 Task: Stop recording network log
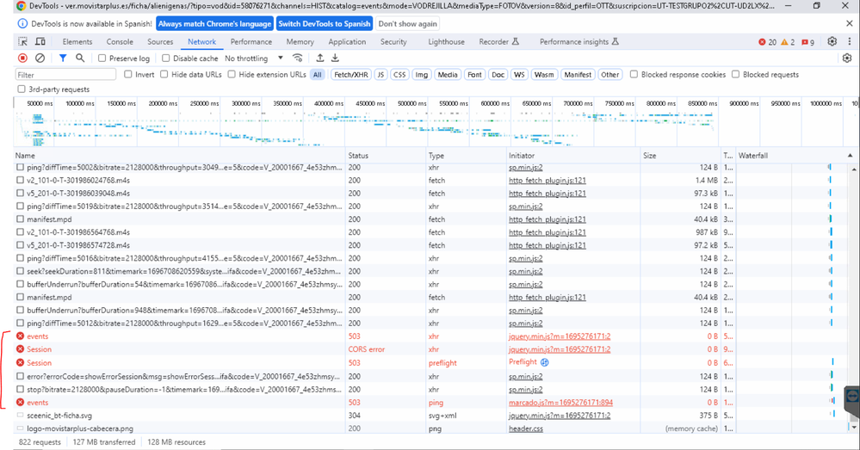tap(22, 59)
